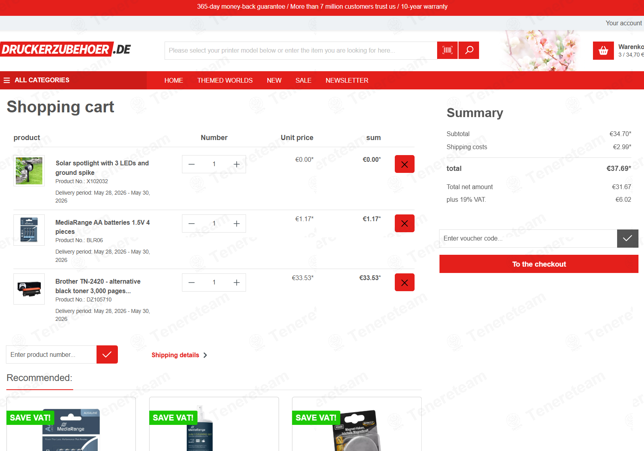Open recommended magnet hooks product card
Viewport: 644px width, 451px height.
coord(357,424)
